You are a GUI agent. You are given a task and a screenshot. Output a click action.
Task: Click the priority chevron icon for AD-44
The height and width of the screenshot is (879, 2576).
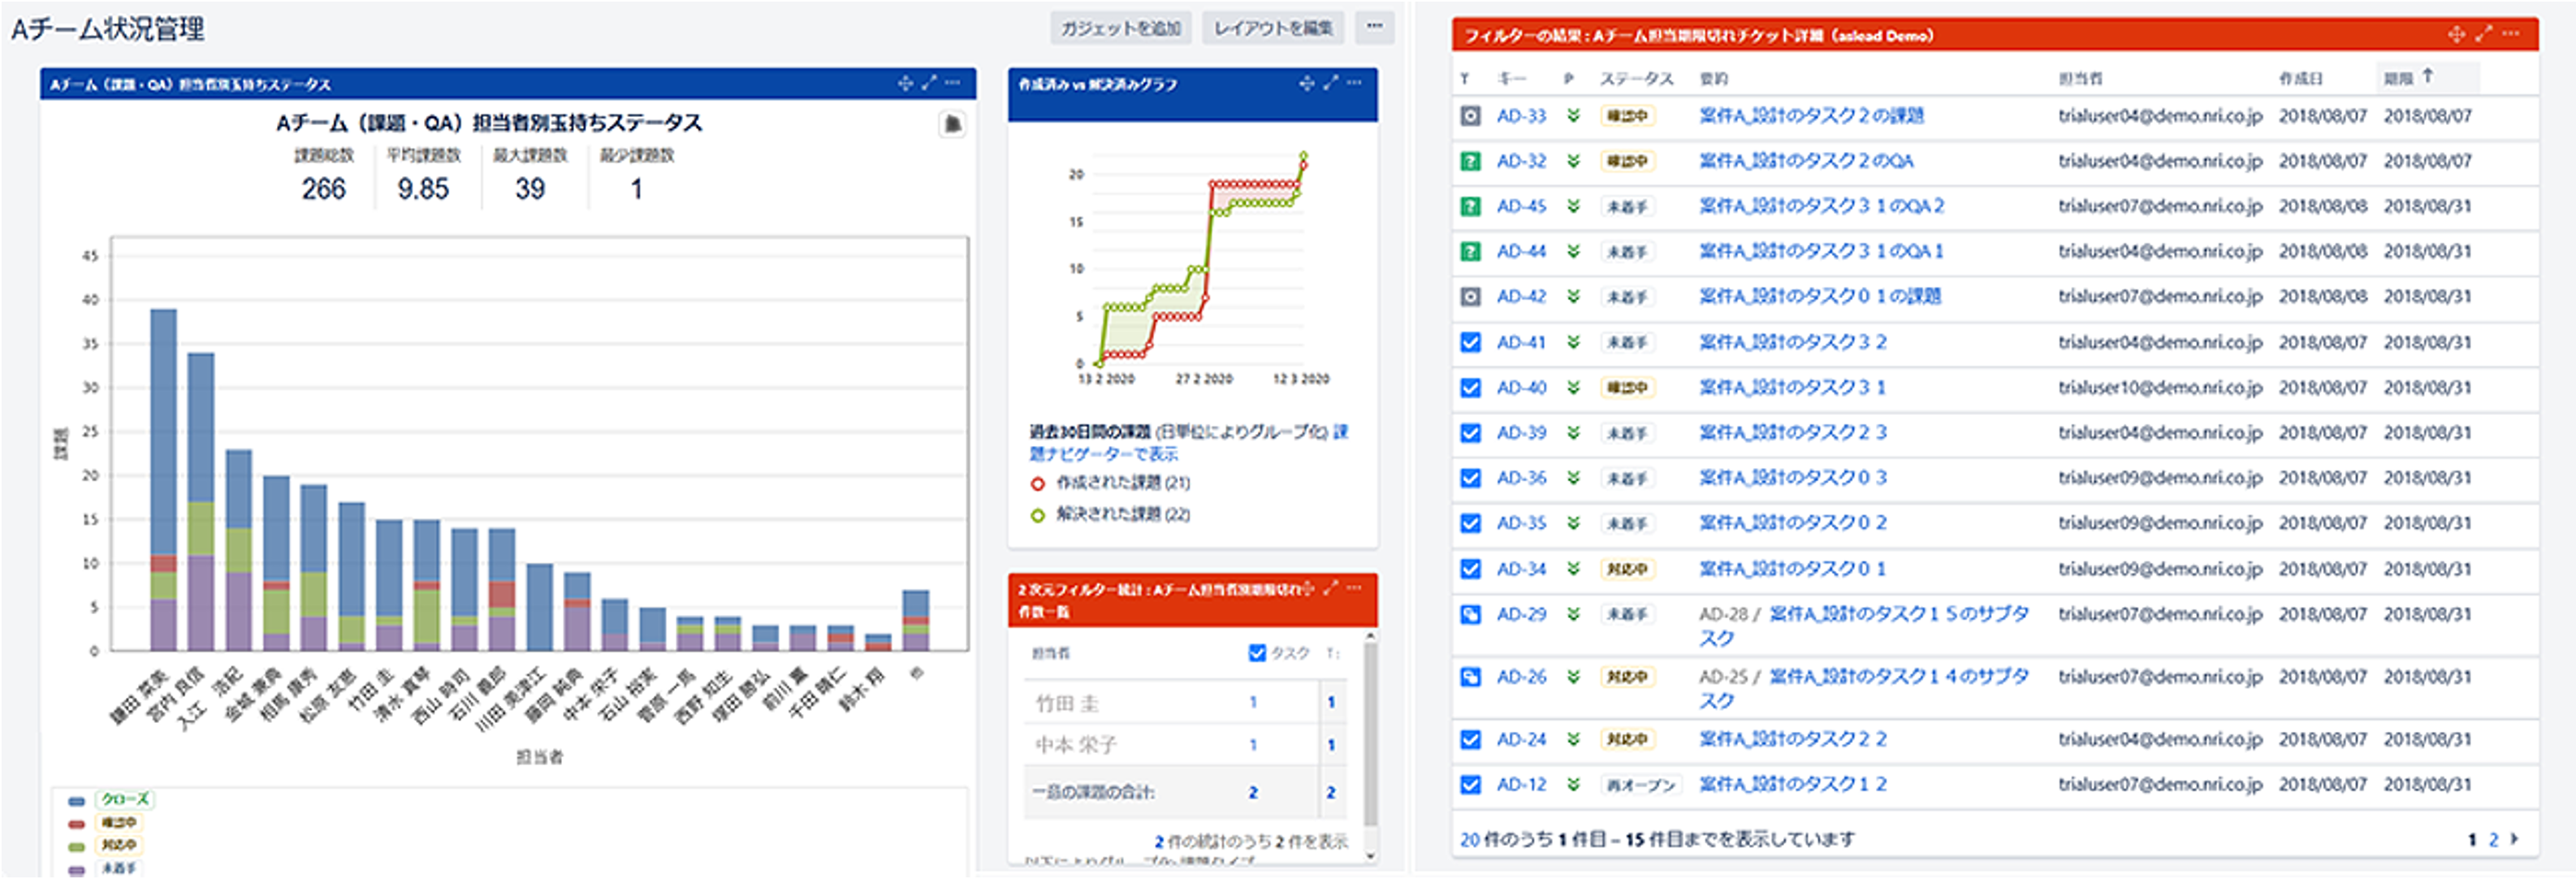tap(1574, 251)
